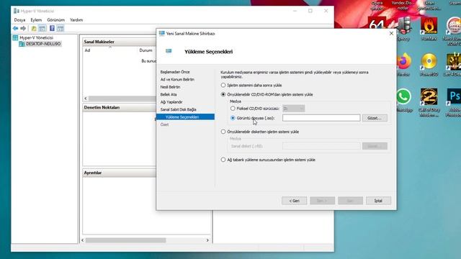The height and width of the screenshot is (259, 461).
Task: Click the '< Geri' button
Action: click(x=294, y=201)
